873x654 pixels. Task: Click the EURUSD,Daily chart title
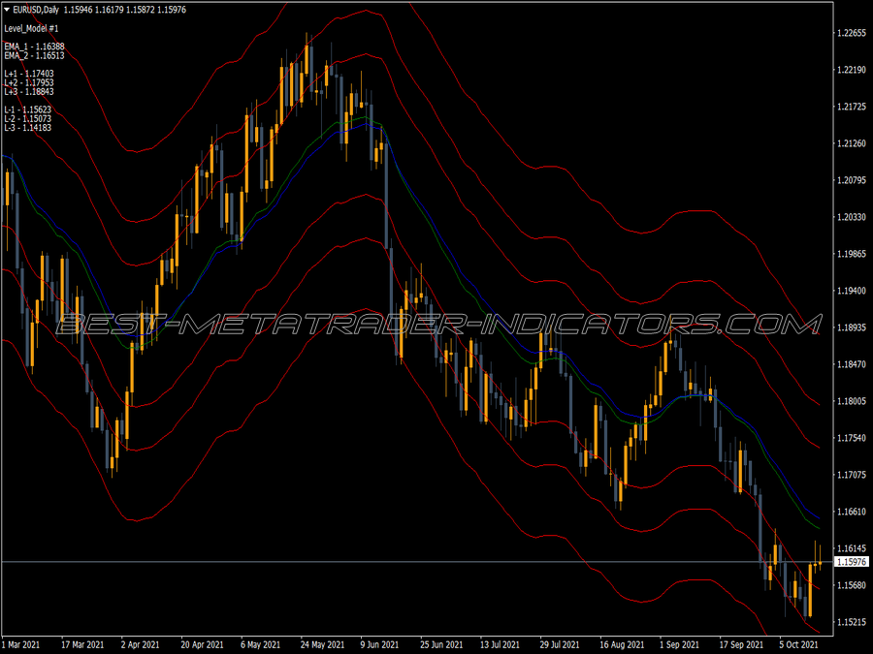tap(36, 10)
